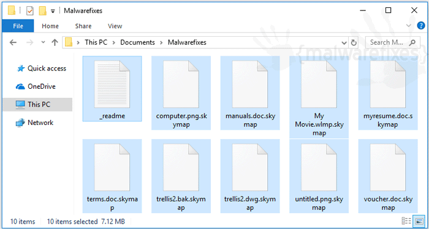429x229 pixels.
Task: Click the search magnifier icon
Action: (412, 43)
